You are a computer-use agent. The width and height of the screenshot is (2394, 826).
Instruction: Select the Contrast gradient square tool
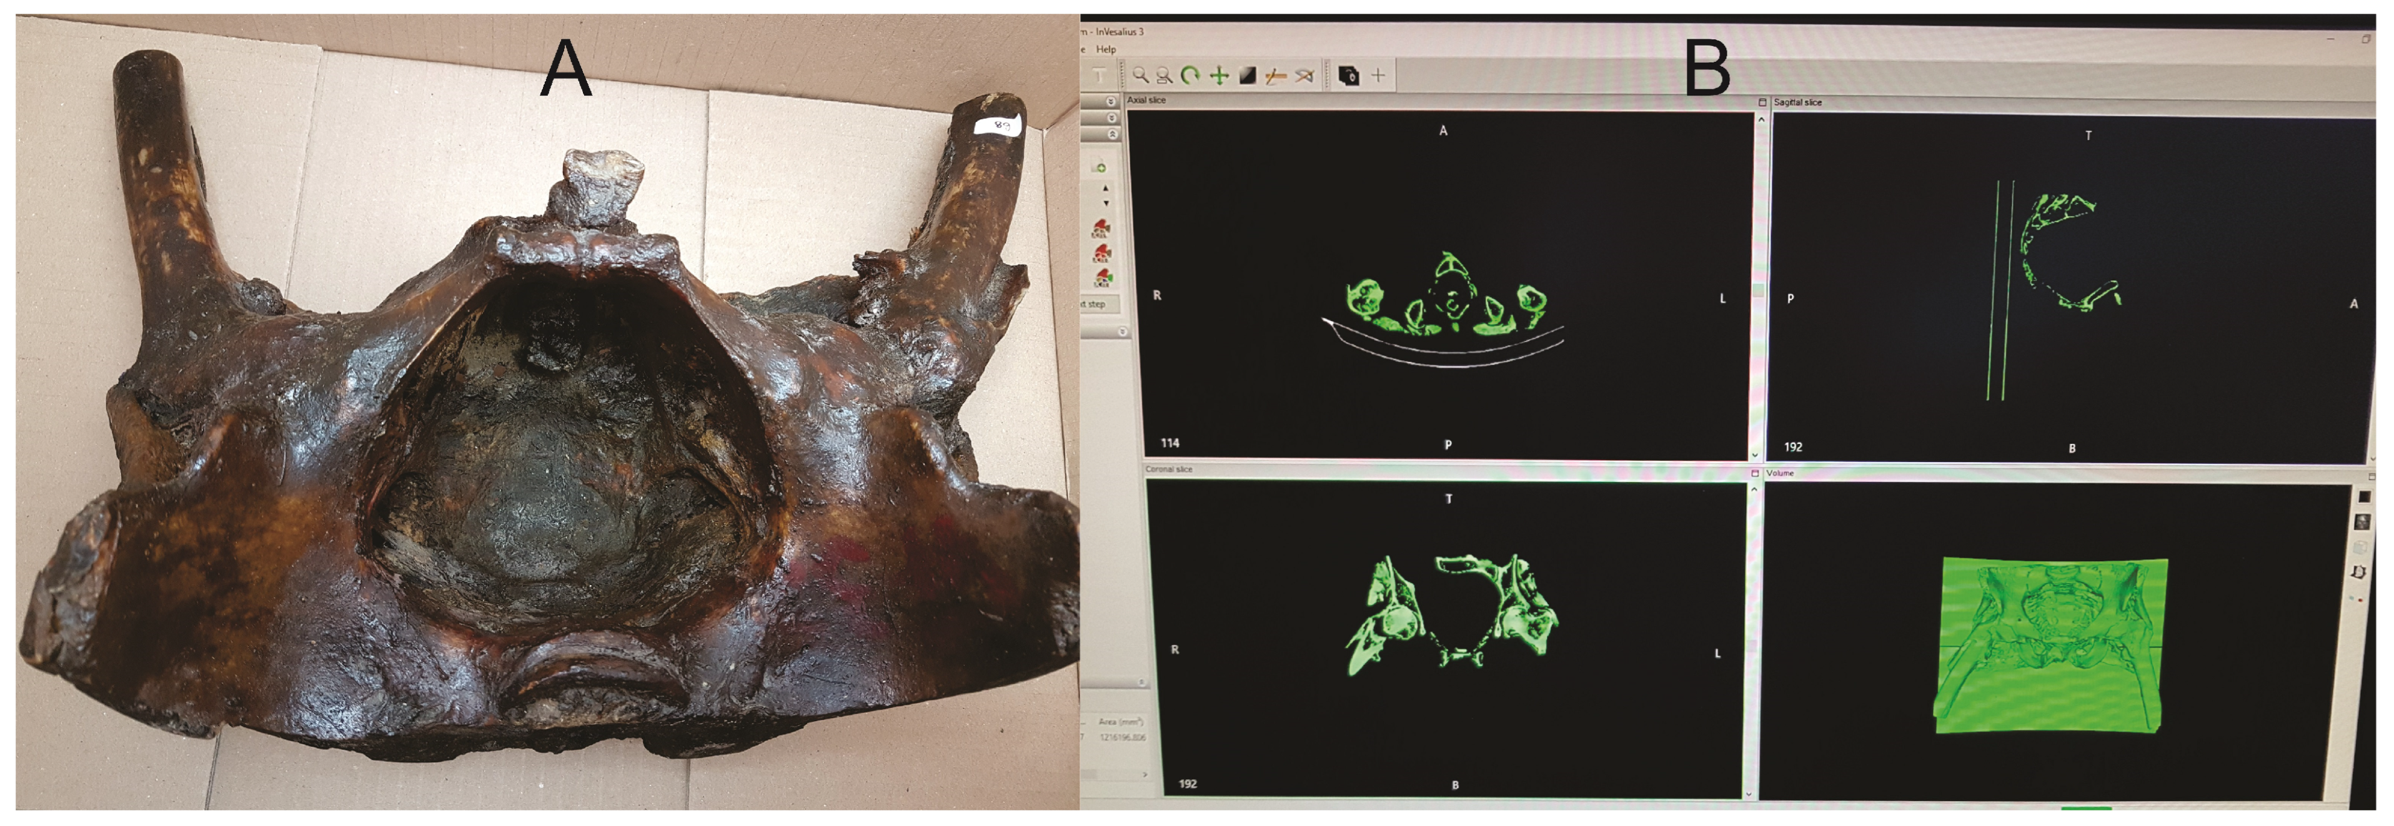click(x=1248, y=76)
